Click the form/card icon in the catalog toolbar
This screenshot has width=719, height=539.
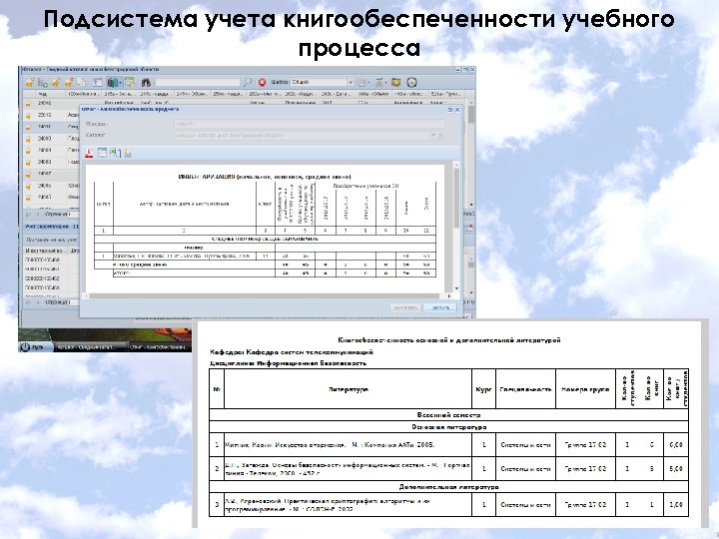(97, 83)
